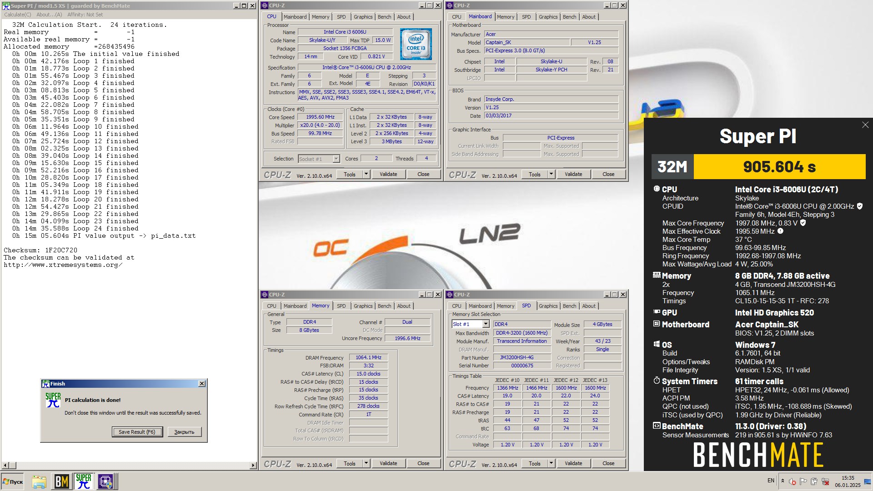
Task: Click the Finish dialog title bar icon
Action: pyautogui.click(x=45, y=384)
